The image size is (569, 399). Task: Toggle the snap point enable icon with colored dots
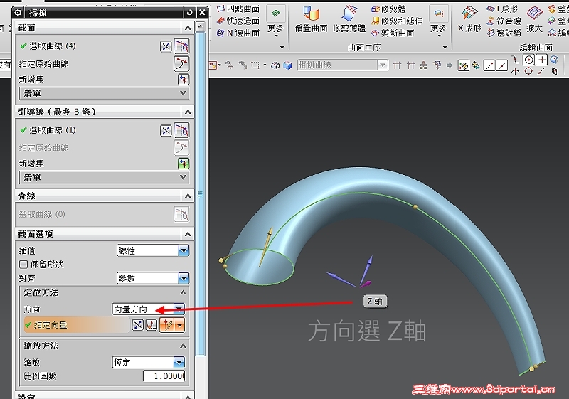point(464,65)
